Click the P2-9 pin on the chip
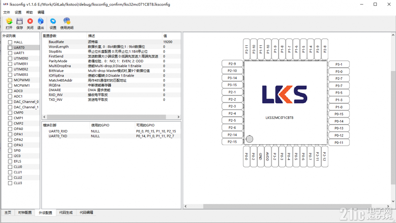The image size is (396, 223). click(232, 64)
